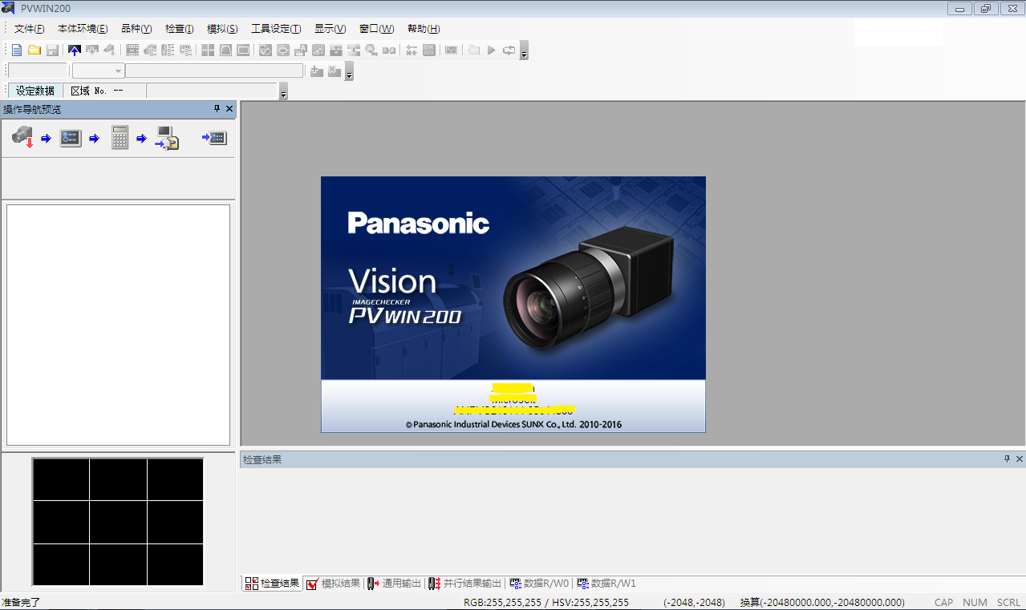Screen dimensions: 1026x610
Task: Click the rightmost panel icon with blue arrow
Action: point(214,138)
